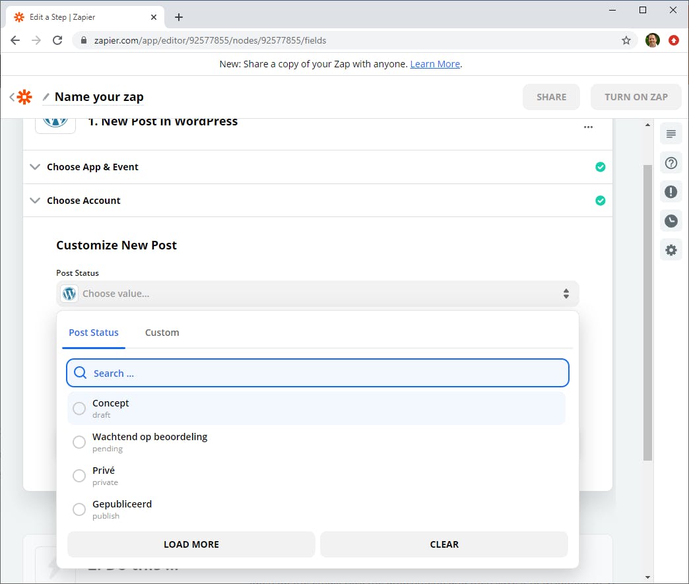Follow the Learn More link
Viewport: 689px width, 584px height.
(435, 64)
